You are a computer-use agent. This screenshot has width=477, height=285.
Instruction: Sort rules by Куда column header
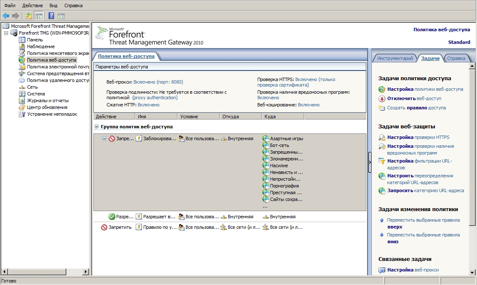[x=283, y=116]
